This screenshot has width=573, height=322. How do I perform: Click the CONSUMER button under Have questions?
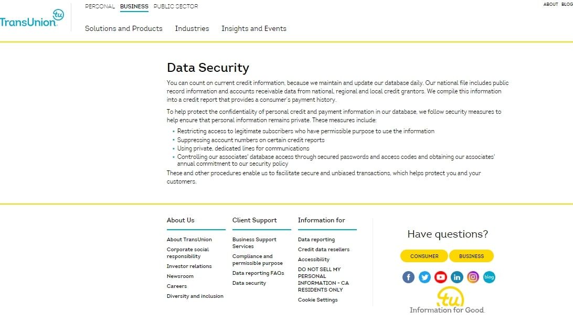423,256
